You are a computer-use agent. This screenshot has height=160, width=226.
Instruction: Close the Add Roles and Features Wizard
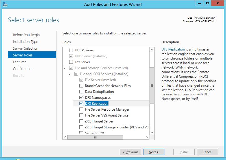point(218,3)
